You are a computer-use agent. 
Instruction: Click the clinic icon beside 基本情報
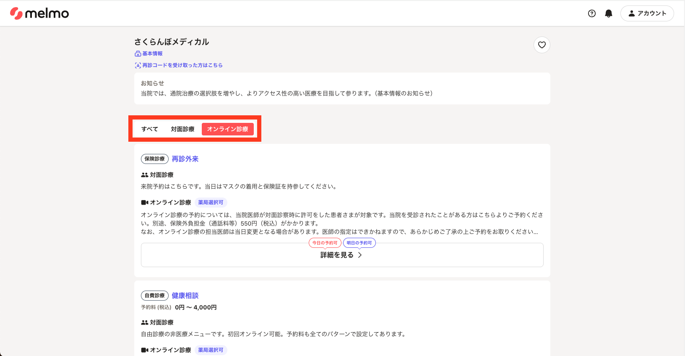point(138,54)
